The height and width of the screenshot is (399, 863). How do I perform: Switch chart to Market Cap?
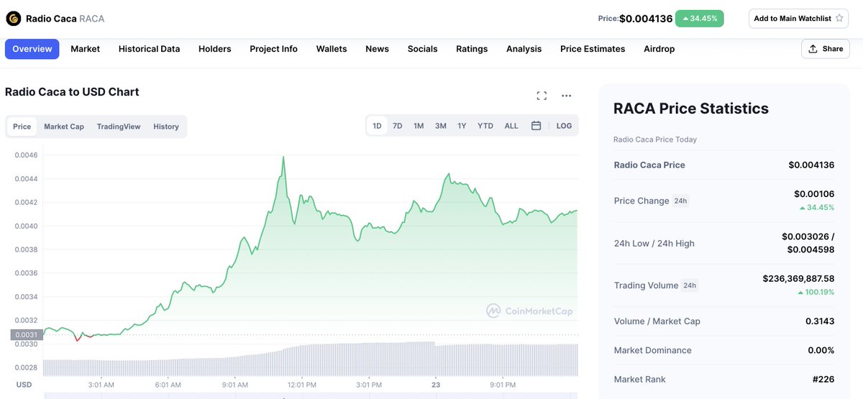pos(64,127)
